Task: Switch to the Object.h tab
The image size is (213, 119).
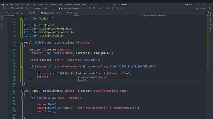Action: pos(32,13)
